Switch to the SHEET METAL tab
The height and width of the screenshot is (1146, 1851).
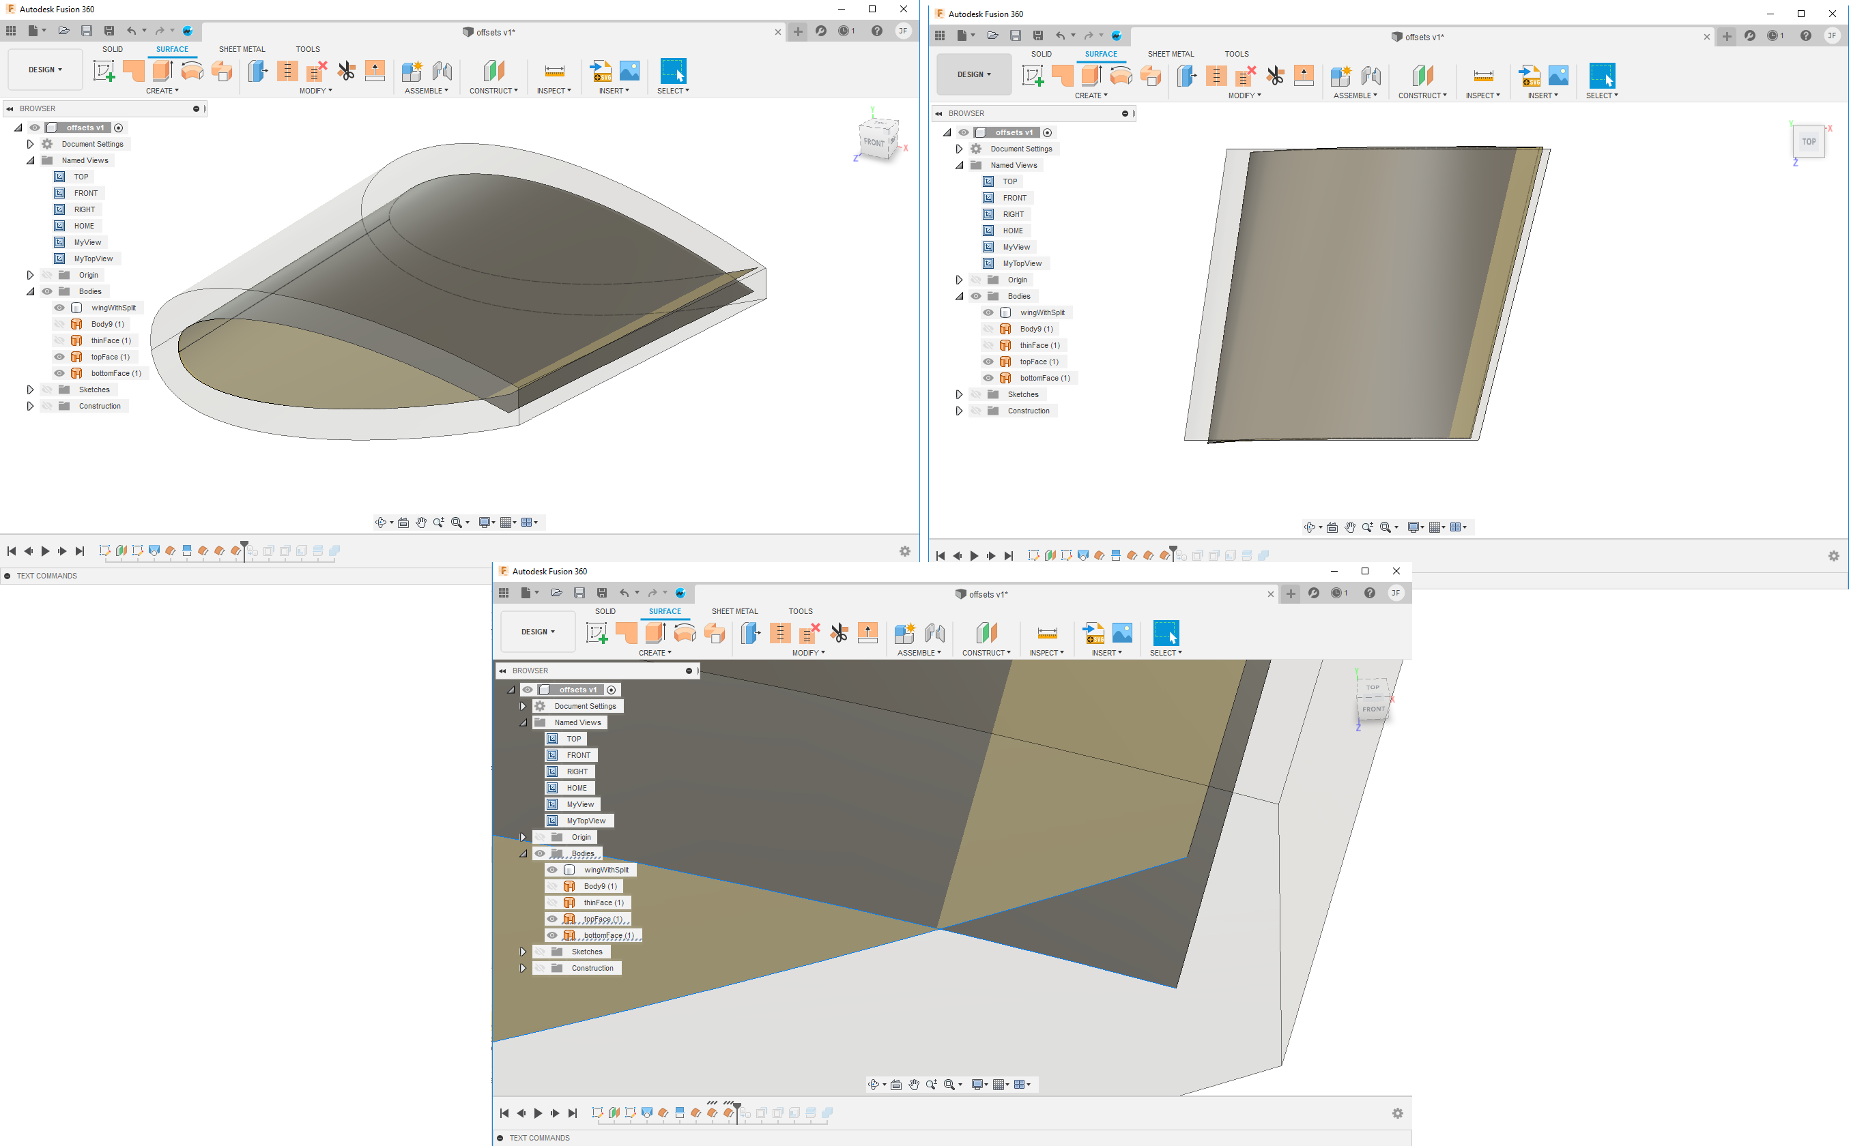tap(241, 48)
